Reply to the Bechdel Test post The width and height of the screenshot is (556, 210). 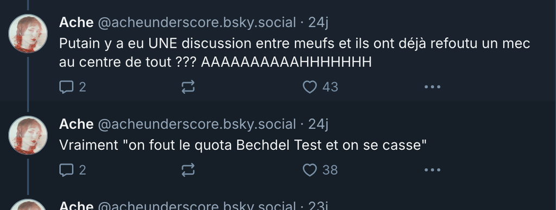tap(66, 170)
